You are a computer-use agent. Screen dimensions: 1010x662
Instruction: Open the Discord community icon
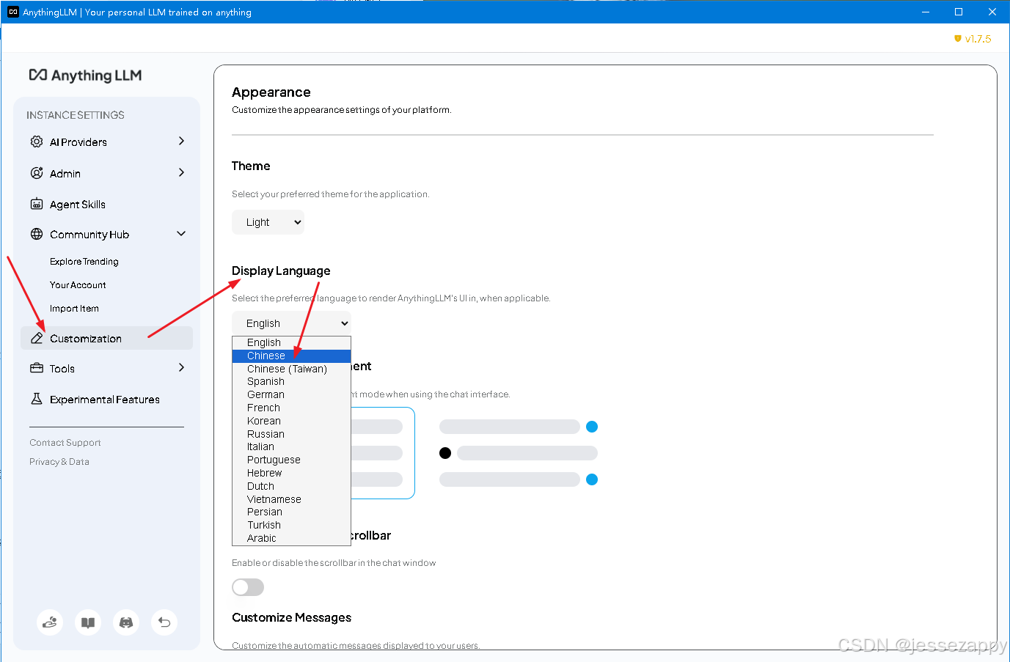tap(126, 622)
